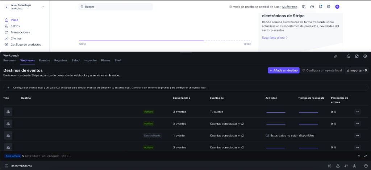This screenshot has width=371, height=170.
Task: Click the Deshabilitado status badge
Action: point(152,136)
